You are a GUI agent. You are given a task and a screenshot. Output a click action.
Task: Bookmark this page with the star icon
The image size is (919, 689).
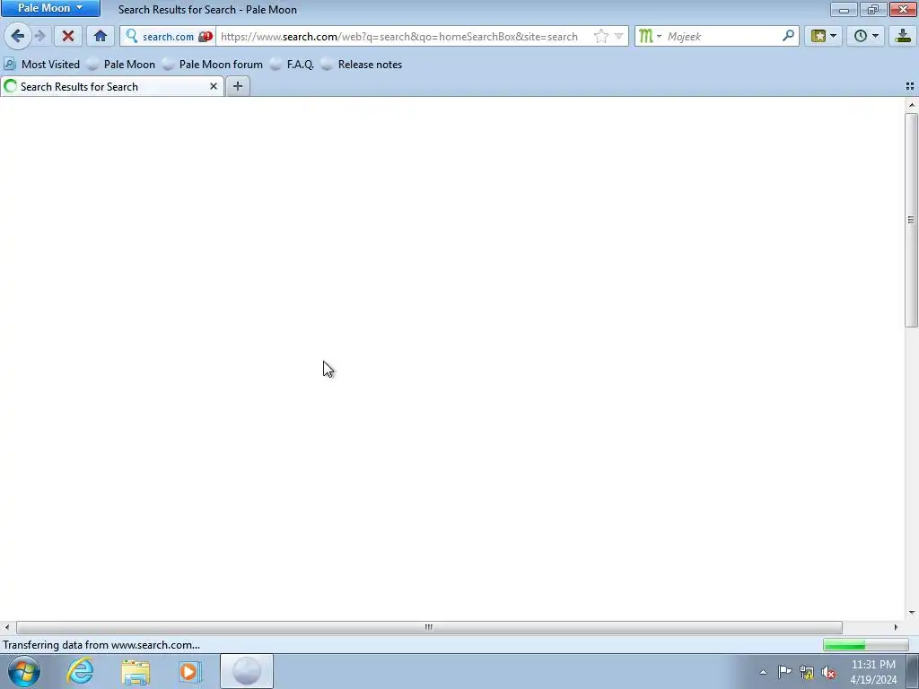(x=600, y=36)
